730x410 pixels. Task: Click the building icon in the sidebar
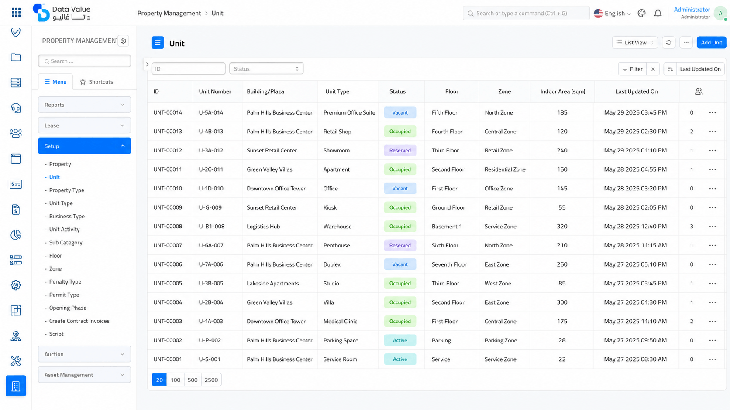pyautogui.click(x=16, y=386)
